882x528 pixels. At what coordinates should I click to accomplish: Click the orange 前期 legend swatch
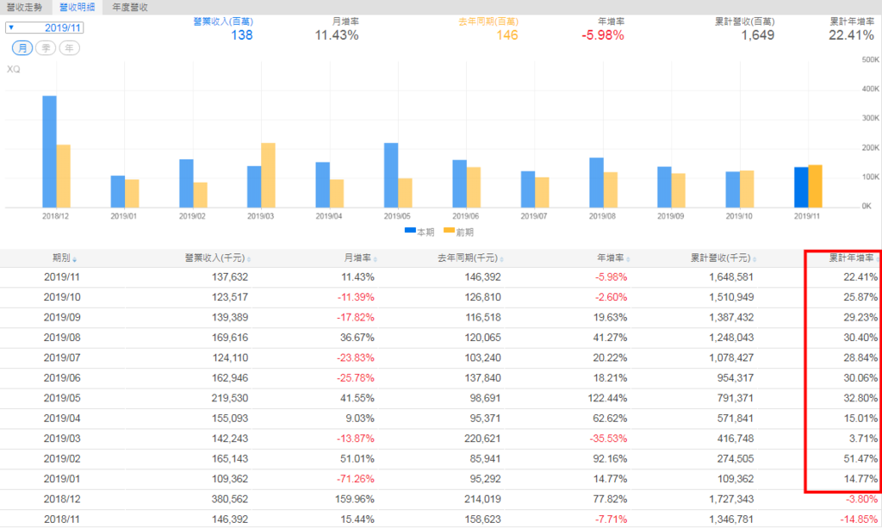coord(449,231)
